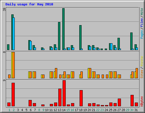This screenshot has width=145, height=113.
Task: Select the orange Sites bar for day 2
Action: [14, 65]
